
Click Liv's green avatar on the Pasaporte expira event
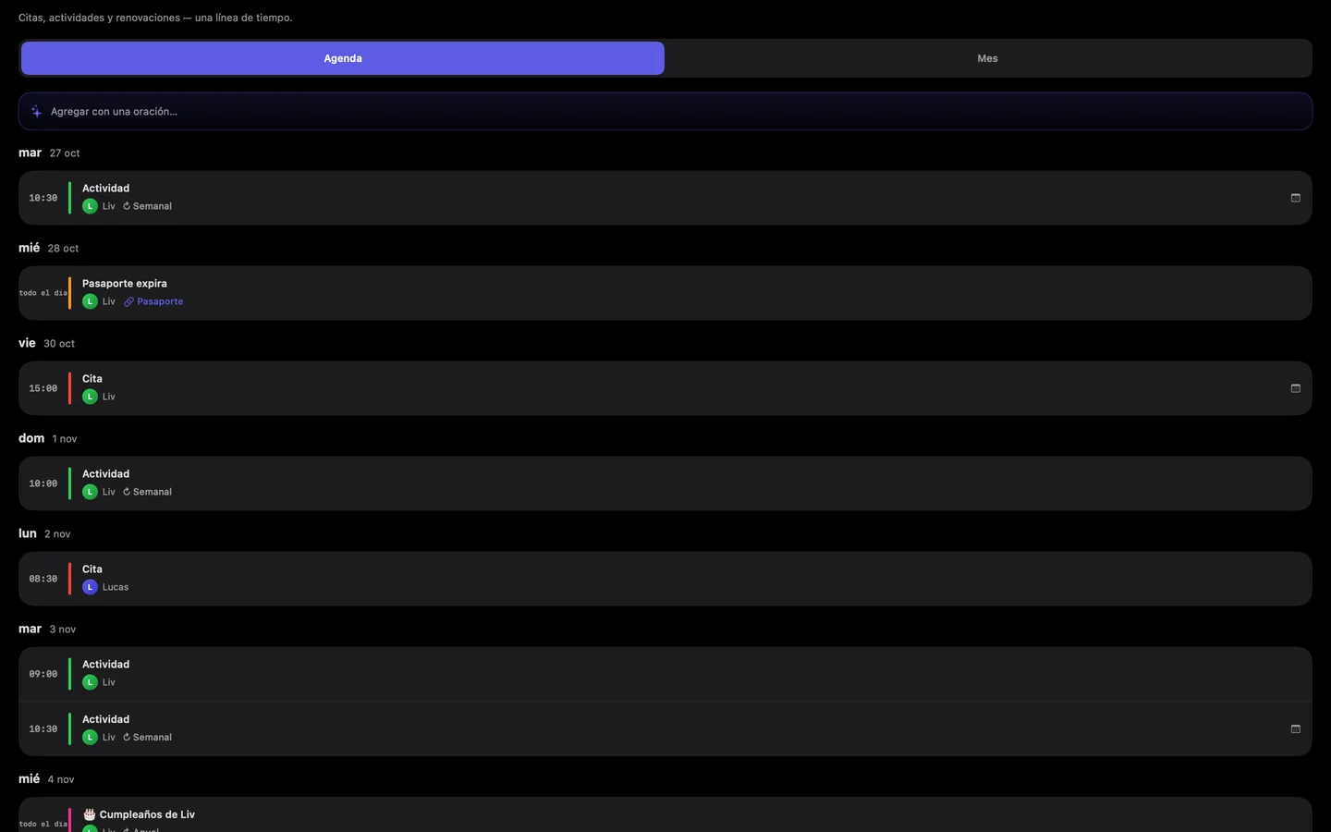90,301
